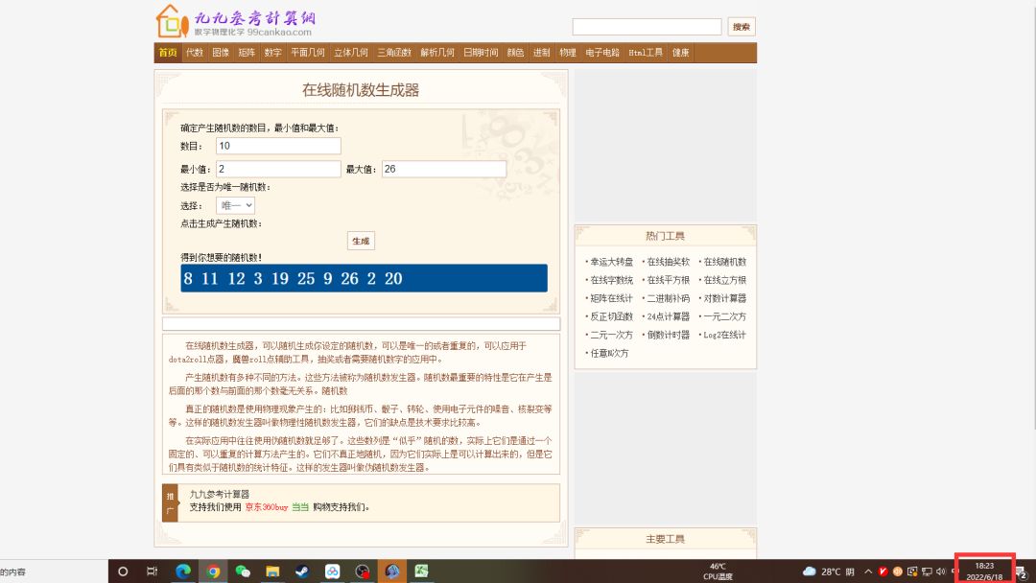Screen dimensions: 1036x583
Task: Open Steam from the taskbar
Action: [302, 571]
